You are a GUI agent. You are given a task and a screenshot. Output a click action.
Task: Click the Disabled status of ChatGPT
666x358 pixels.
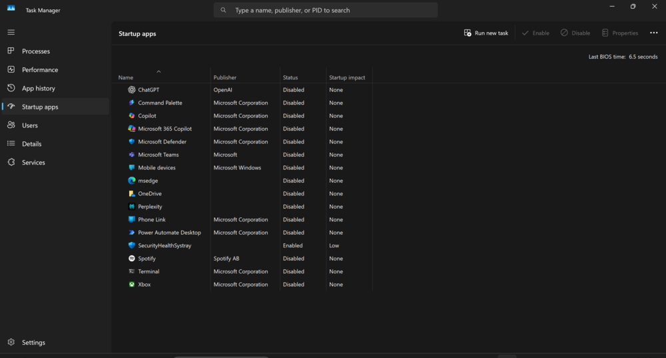[294, 90]
